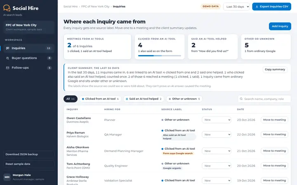Screen dimensions: 297x185
Task: Click the Copy summary button
Action: click(275, 69)
